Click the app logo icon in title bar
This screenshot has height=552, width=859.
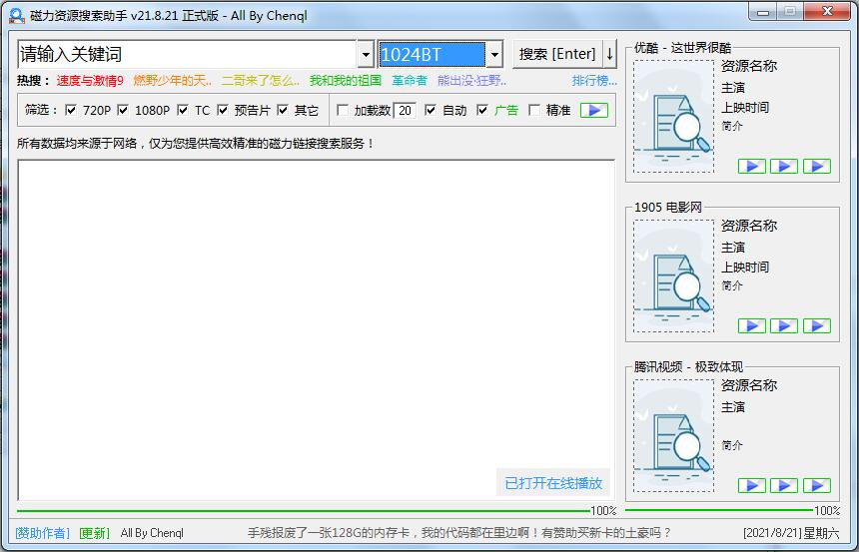coord(16,15)
